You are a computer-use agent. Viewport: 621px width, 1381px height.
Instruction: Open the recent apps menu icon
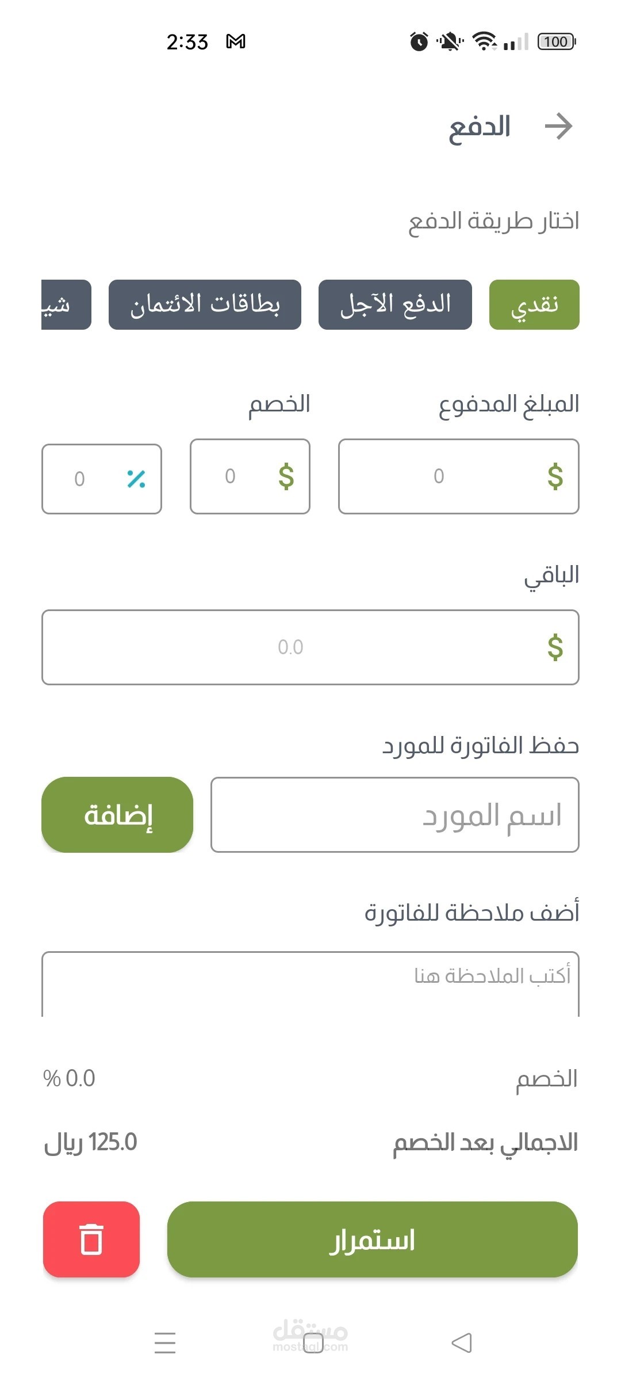click(x=165, y=1342)
